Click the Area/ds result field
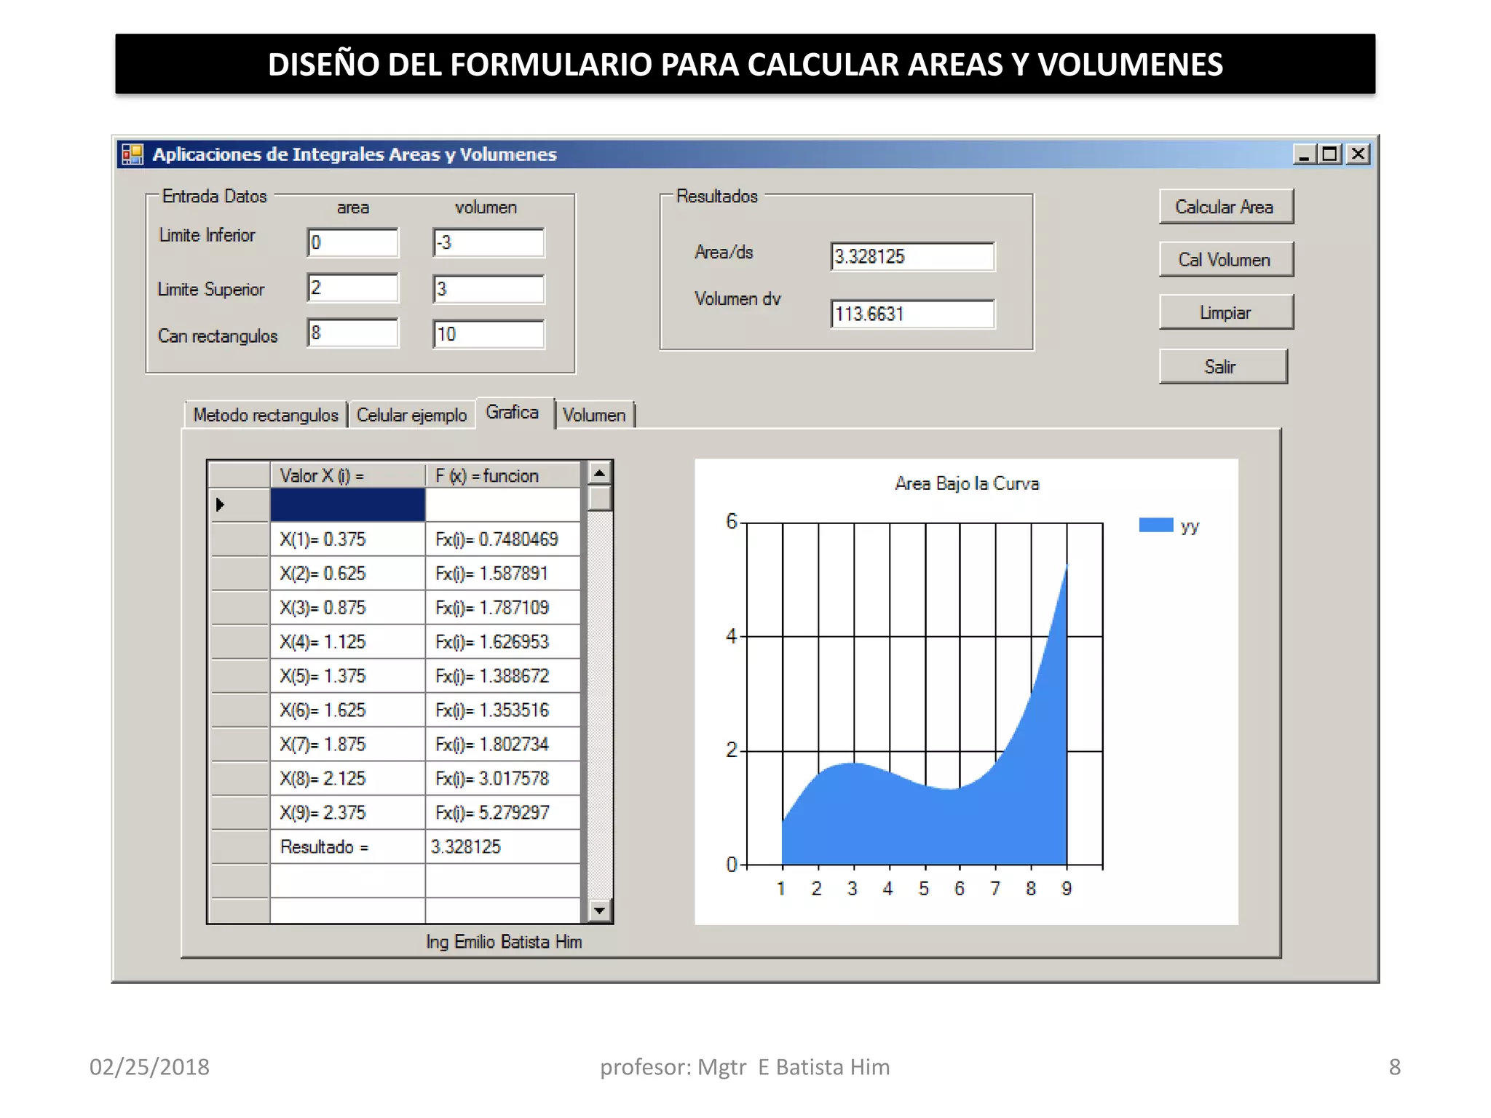This screenshot has width=1491, height=1118. 912,256
